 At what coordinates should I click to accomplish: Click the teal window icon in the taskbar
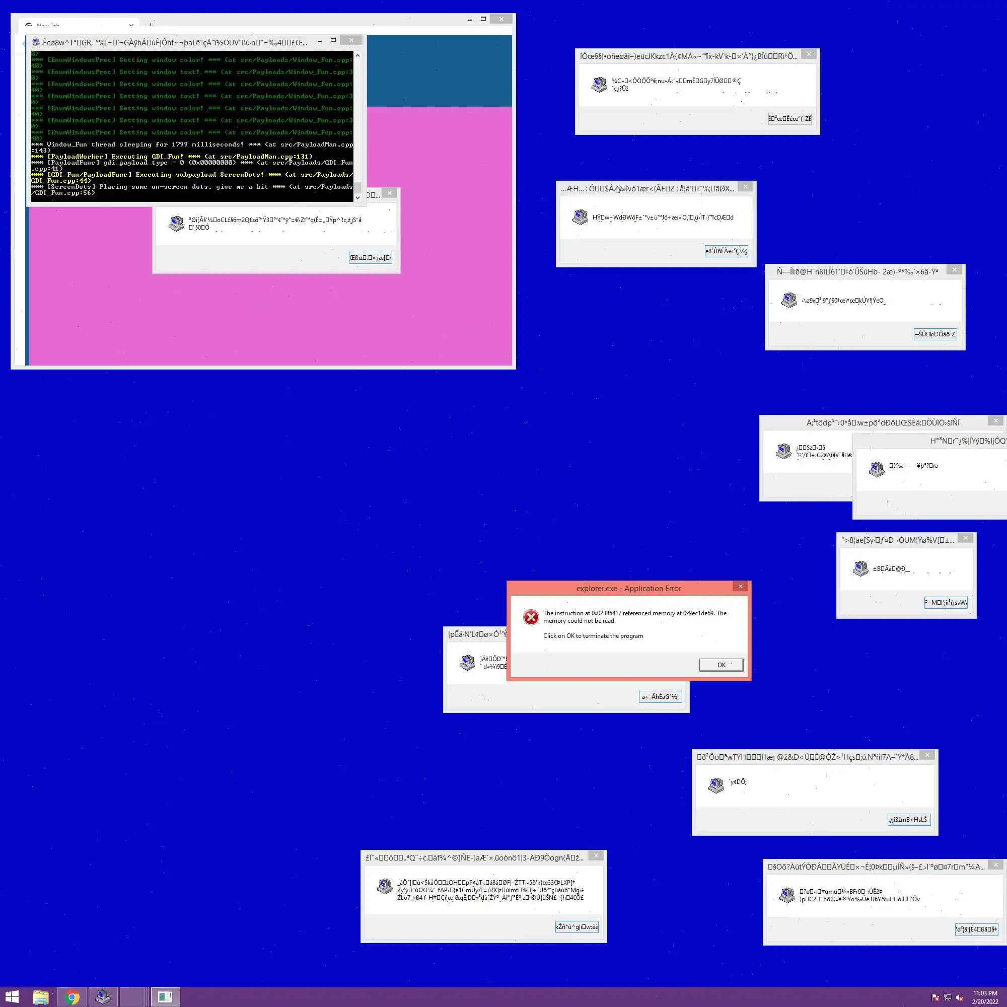[x=165, y=996]
